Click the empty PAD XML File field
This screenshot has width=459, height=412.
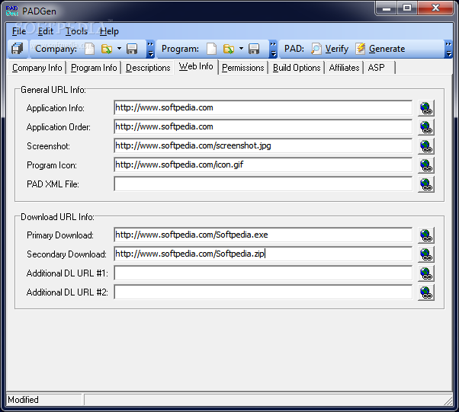(x=263, y=184)
